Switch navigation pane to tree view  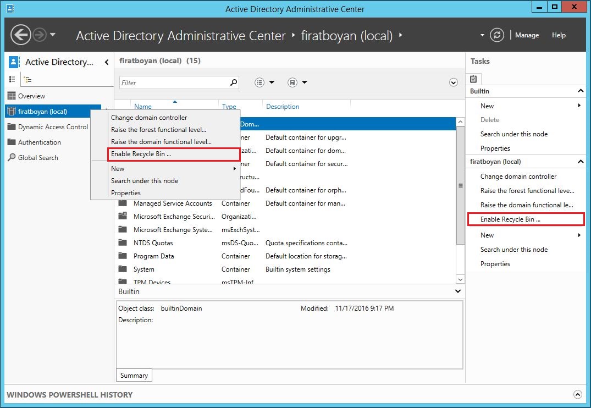27,79
